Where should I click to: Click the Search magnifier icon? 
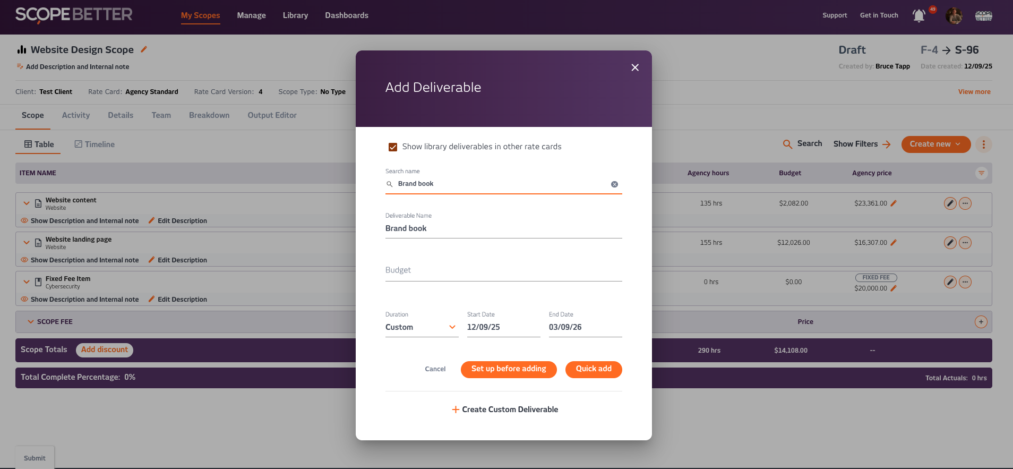tap(787, 144)
